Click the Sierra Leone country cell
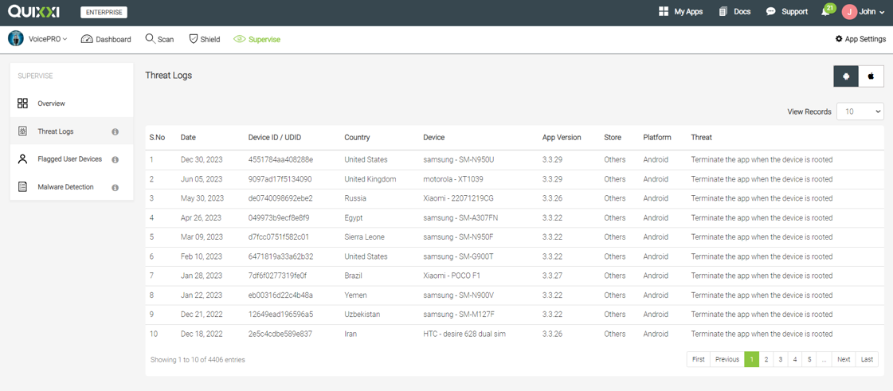Screen dimensions: 893x391 click(x=365, y=237)
